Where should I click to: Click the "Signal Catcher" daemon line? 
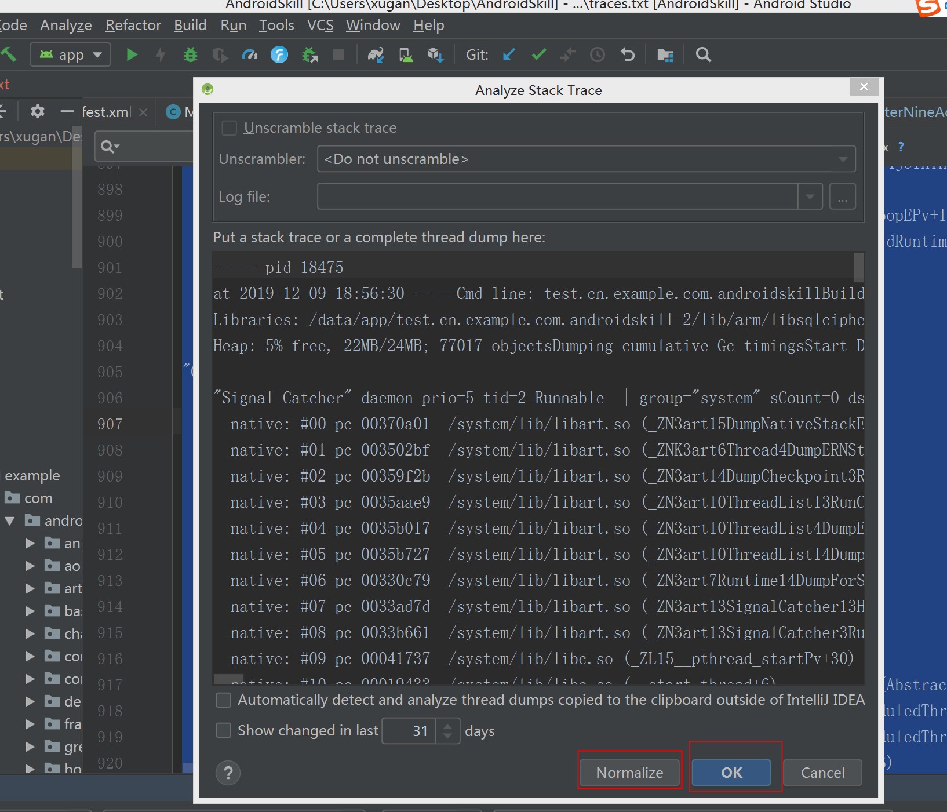(538, 398)
